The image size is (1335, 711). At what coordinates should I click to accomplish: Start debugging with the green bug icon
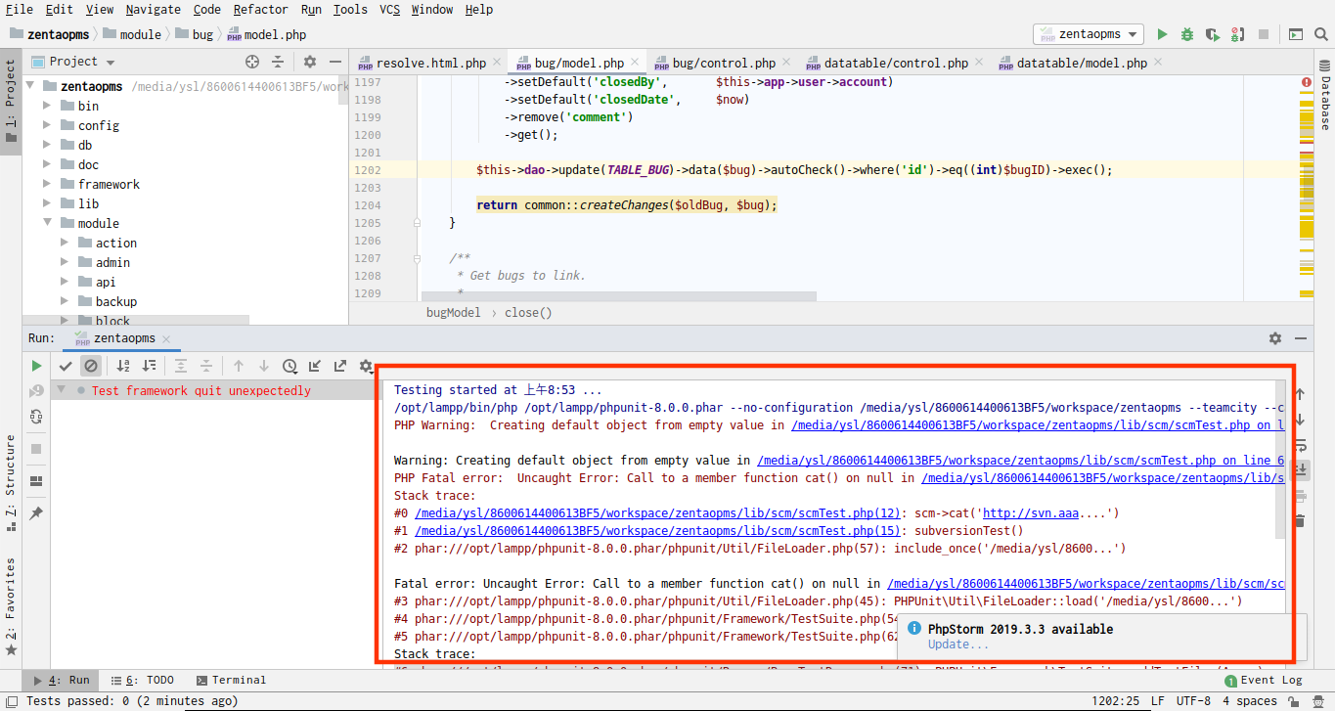[1187, 34]
